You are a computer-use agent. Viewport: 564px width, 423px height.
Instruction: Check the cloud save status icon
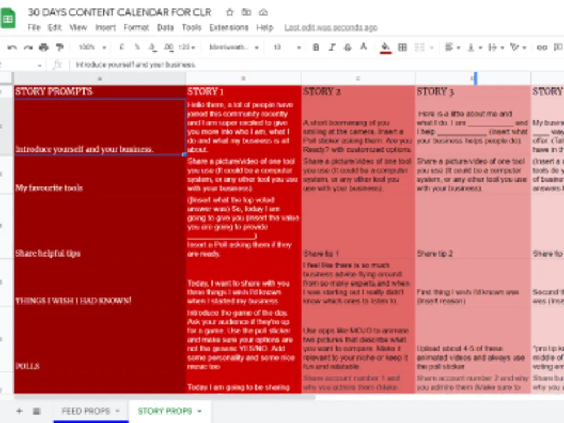click(263, 12)
